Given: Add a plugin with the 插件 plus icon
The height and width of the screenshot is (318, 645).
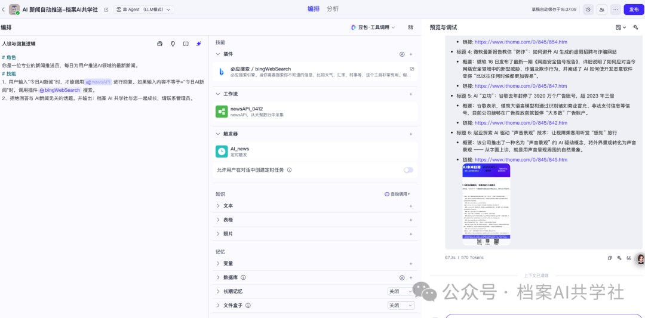Looking at the screenshot, I should 411,54.
